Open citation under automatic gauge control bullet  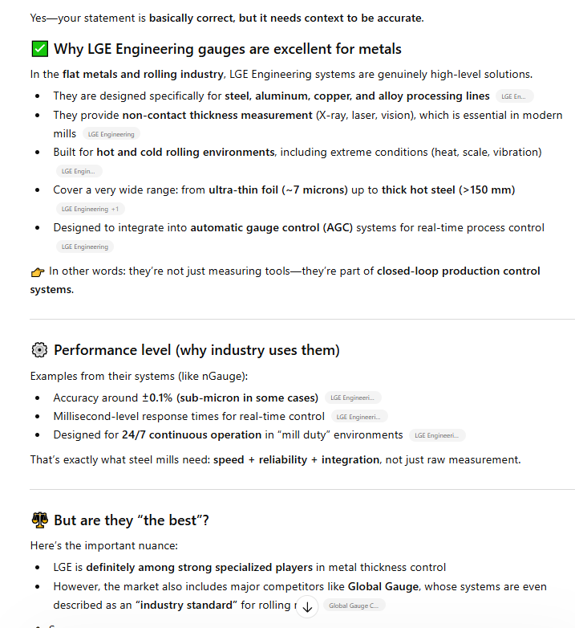pyautogui.click(x=84, y=247)
